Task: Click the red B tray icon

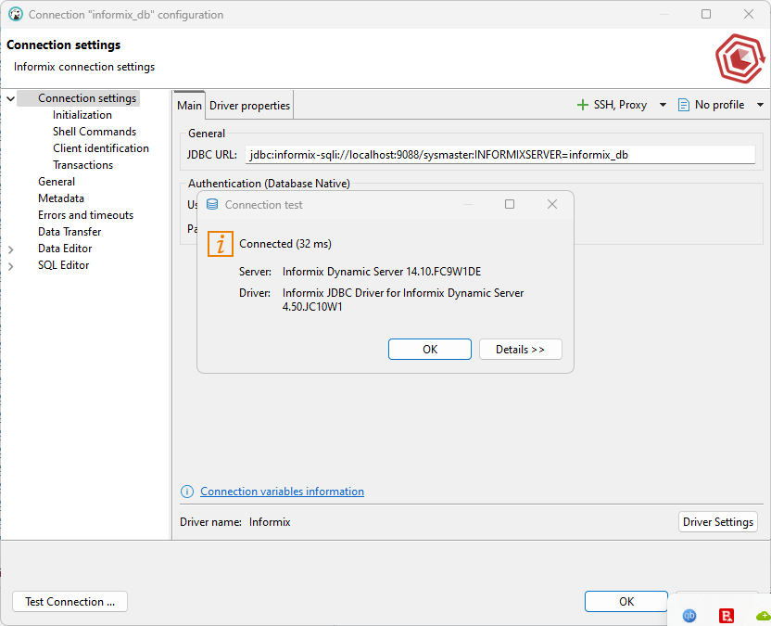Action: 727,615
